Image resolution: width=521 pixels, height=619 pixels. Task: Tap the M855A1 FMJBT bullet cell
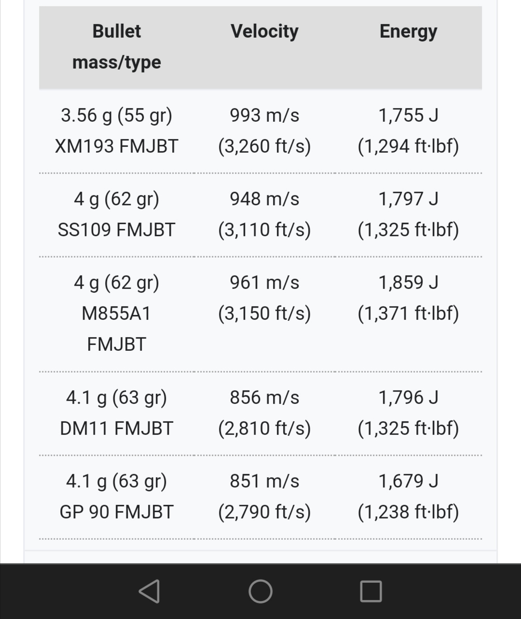[x=117, y=313]
